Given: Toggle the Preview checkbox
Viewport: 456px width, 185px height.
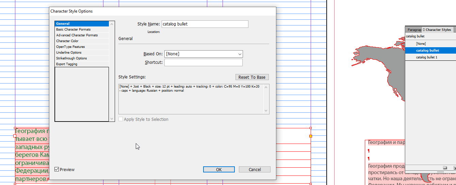Looking at the screenshot, I should tap(56, 169).
